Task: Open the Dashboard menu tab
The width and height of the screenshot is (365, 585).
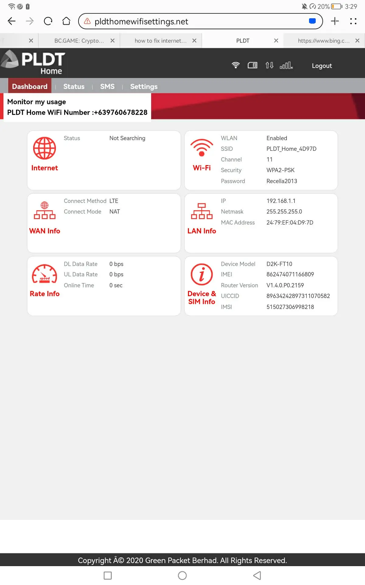Action: pos(30,87)
